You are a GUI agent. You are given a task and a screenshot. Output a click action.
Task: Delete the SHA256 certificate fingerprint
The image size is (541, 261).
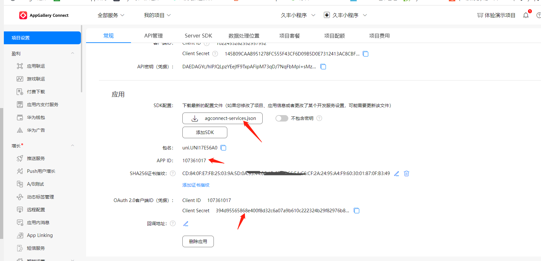click(406, 173)
